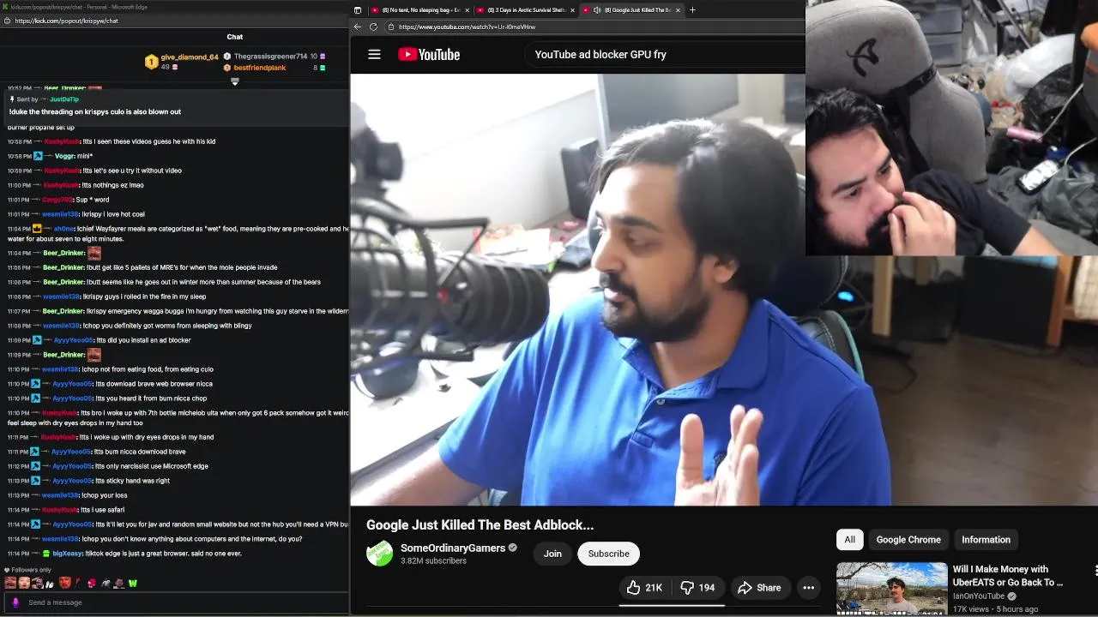The image size is (1098, 617).
Task: Click the 'nothings ez lmao' message
Action: pyautogui.click(x=112, y=185)
